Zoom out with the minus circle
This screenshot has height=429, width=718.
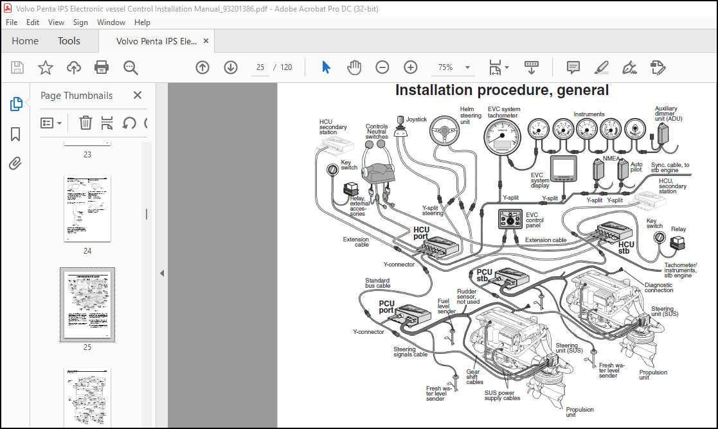click(x=382, y=67)
